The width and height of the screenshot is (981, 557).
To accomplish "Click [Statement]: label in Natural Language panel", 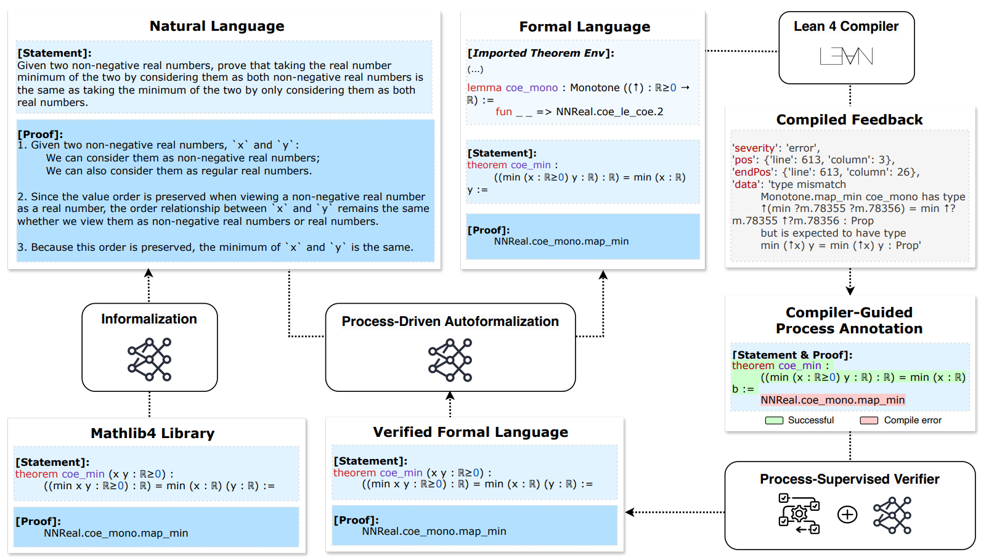I will [54, 53].
